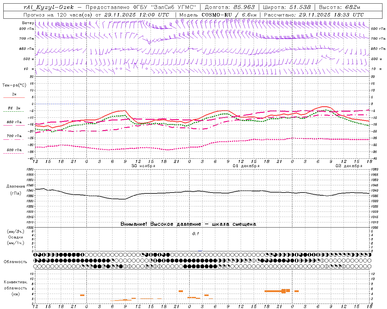Click the Давление pressure chart label
Image resolution: width=387 pixels, height=309 pixels.
(x=16, y=186)
